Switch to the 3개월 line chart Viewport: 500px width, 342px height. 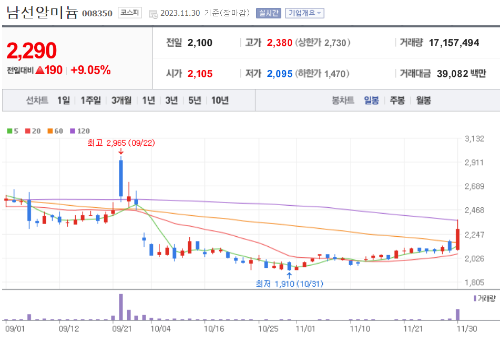coord(121,100)
